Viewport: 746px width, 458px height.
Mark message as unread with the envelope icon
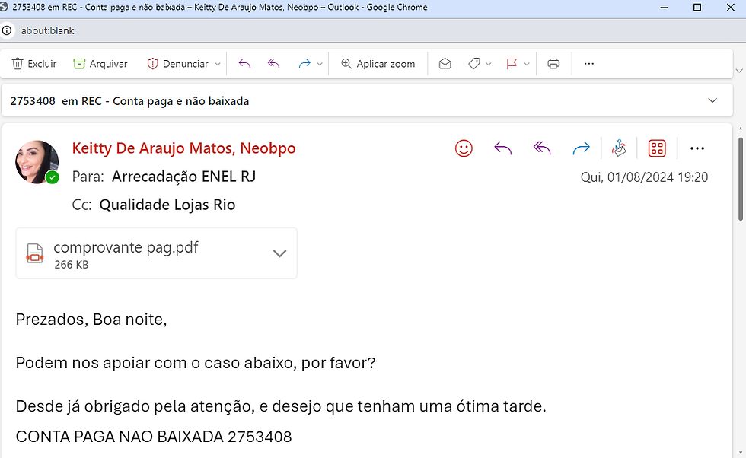pyautogui.click(x=445, y=64)
